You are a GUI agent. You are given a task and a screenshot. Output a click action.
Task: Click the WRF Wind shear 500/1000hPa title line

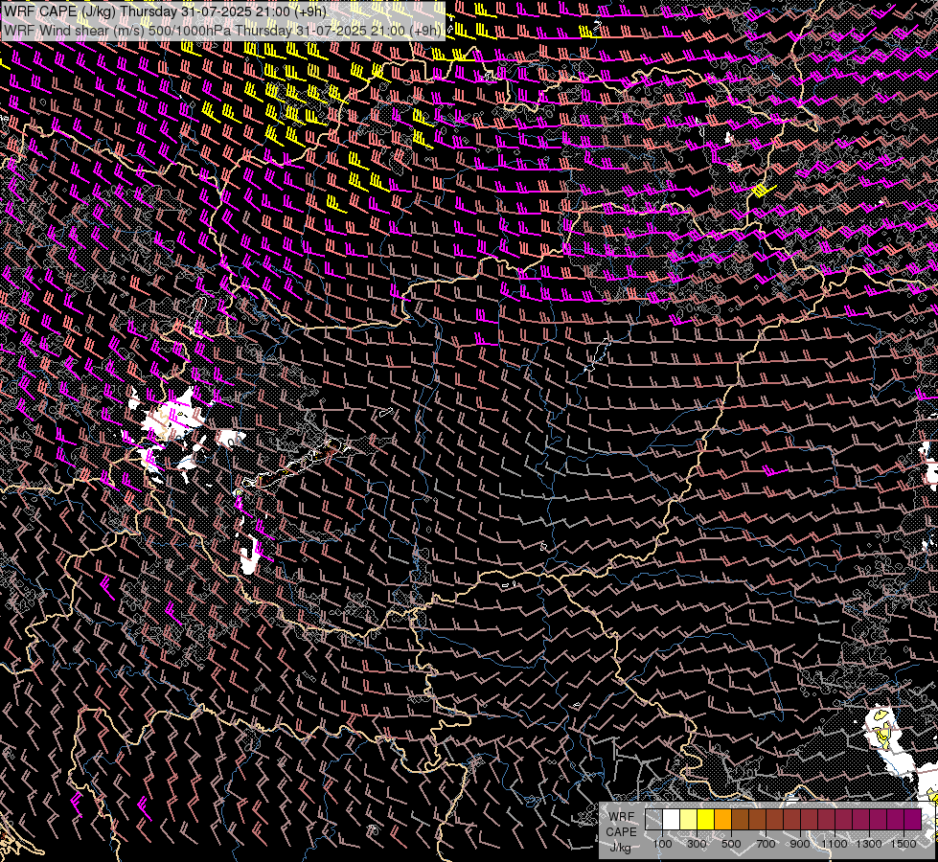pos(222,30)
